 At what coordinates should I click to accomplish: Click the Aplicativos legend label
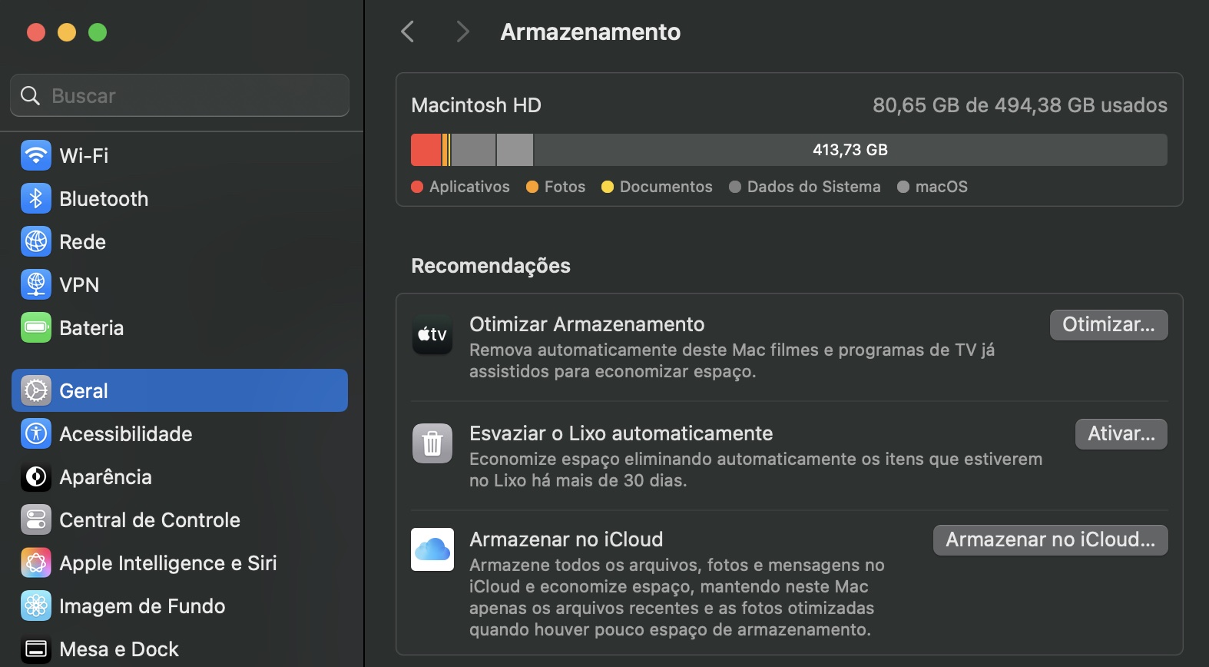[x=469, y=187]
